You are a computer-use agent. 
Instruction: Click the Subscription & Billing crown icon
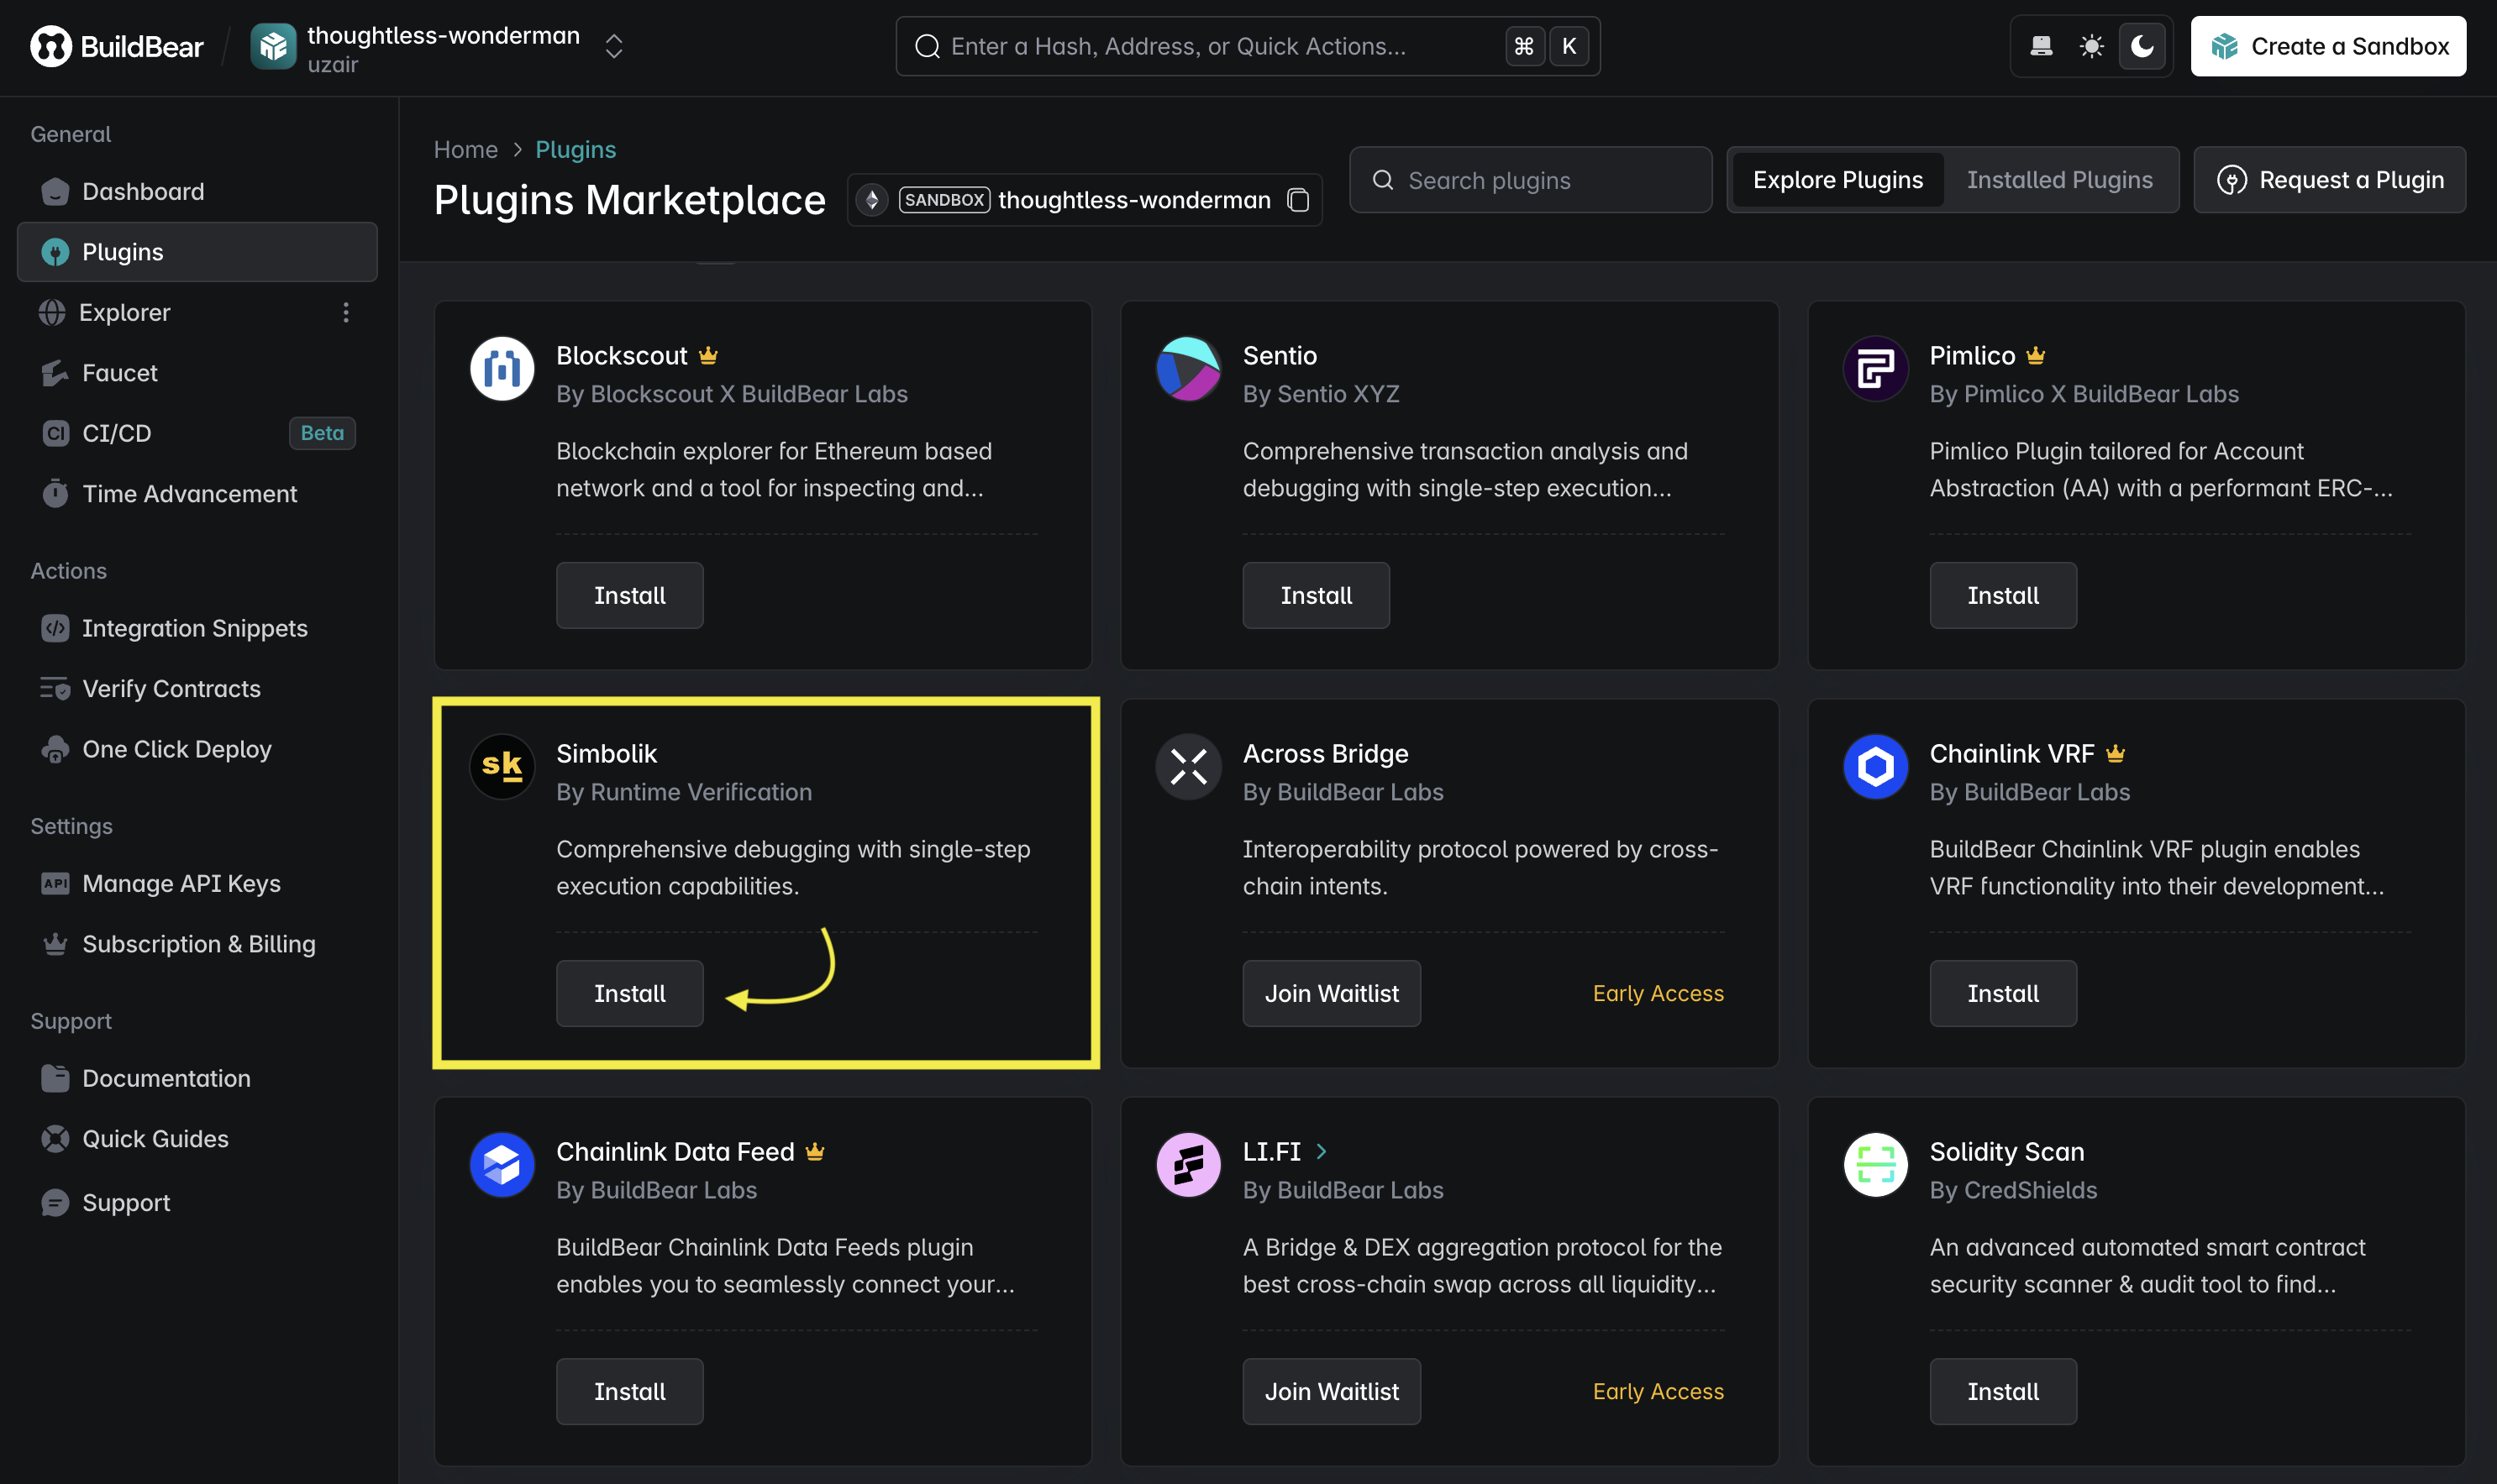(x=55, y=944)
